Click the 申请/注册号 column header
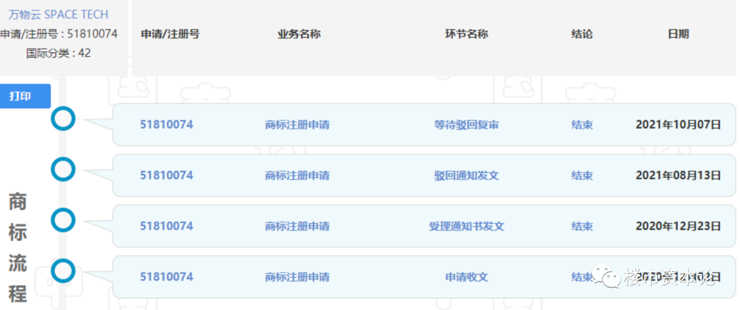Viewport: 740px width, 310px height. pos(170,34)
